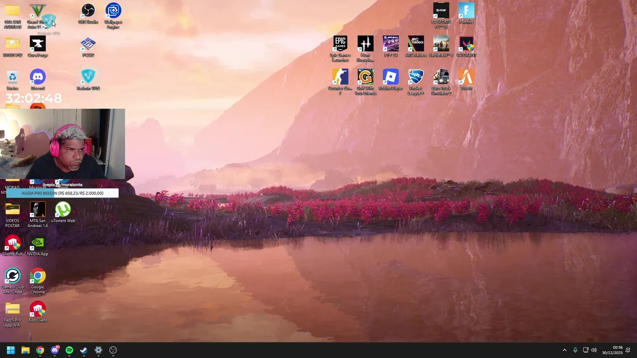Open the uTorrent Web shortcut
This screenshot has height=358, width=637.
click(x=63, y=213)
